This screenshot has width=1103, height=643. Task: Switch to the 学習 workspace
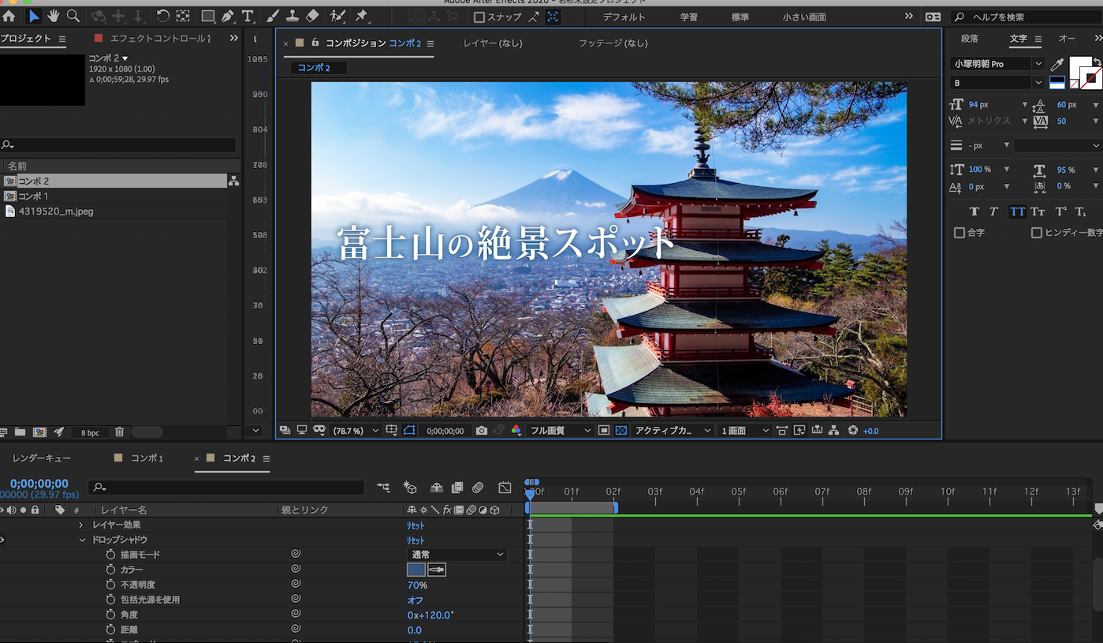(x=688, y=17)
